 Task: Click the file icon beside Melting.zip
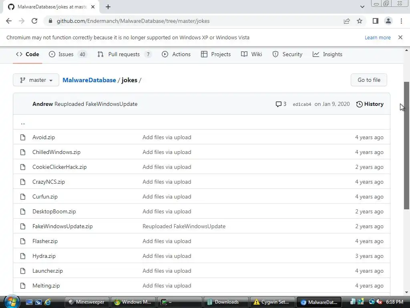pos(23,286)
